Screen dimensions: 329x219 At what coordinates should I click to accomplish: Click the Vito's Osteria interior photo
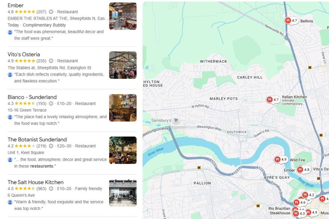click(x=123, y=64)
